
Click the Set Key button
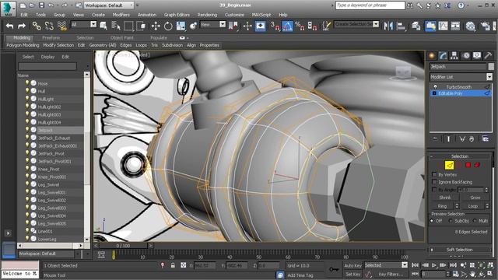352,274
